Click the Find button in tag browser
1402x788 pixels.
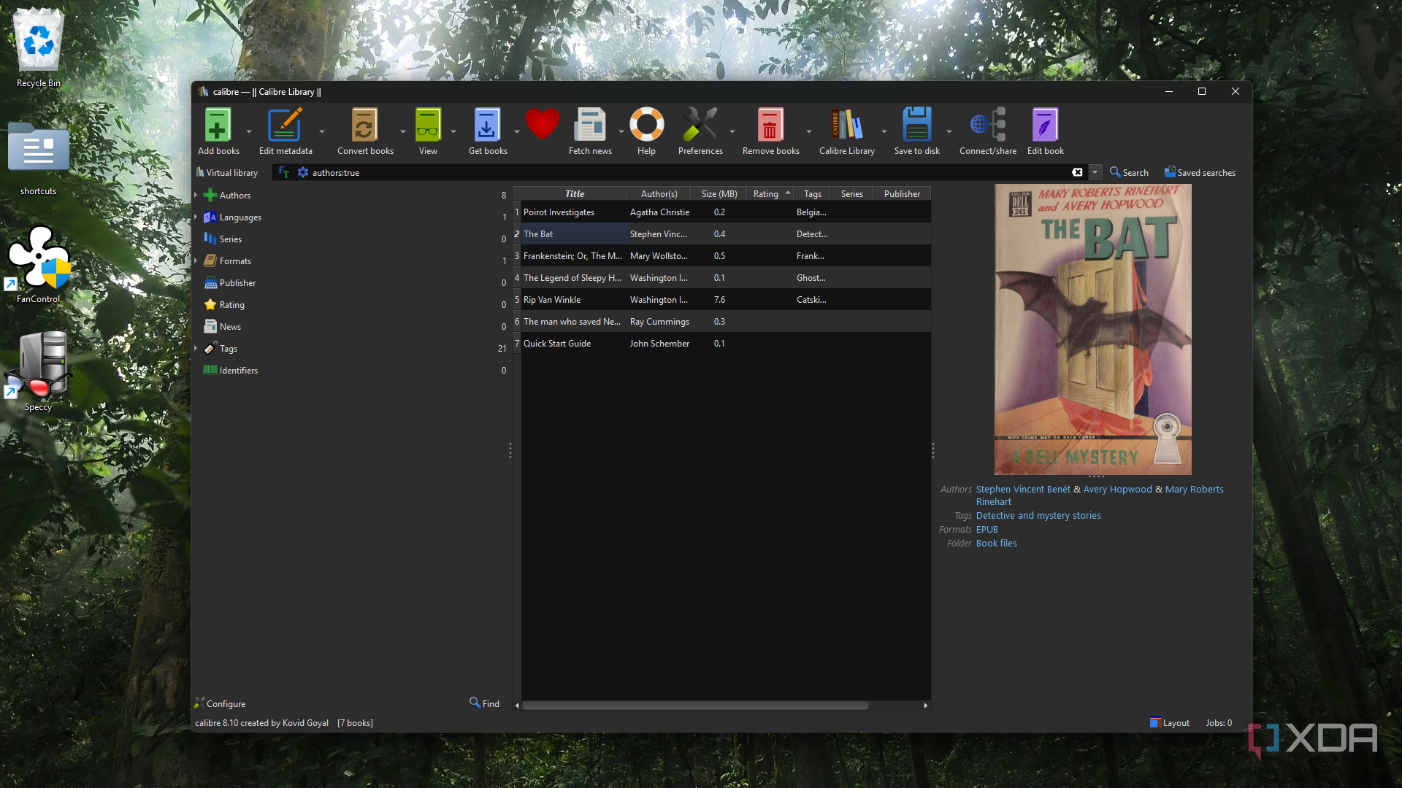(484, 703)
